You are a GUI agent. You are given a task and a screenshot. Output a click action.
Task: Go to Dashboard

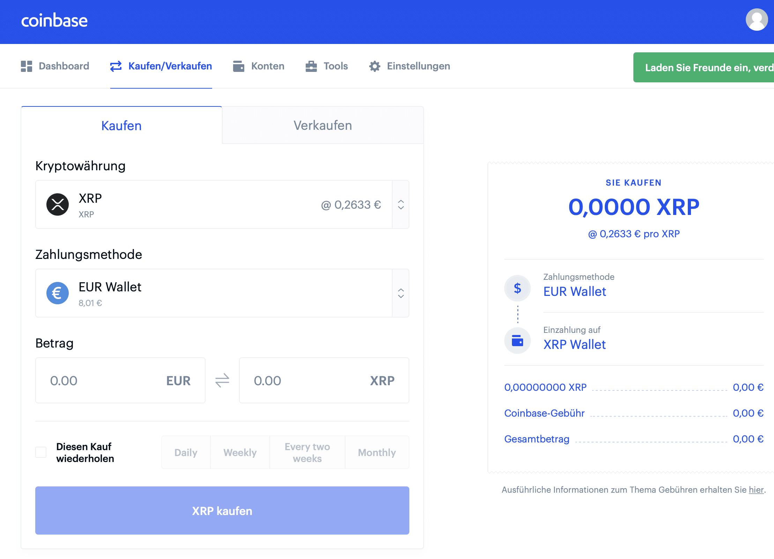coord(55,66)
